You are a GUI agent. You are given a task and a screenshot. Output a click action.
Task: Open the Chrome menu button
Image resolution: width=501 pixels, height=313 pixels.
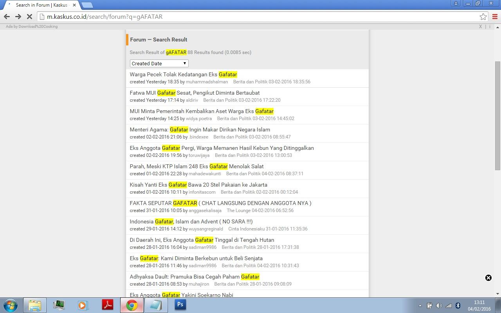pos(495,17)
